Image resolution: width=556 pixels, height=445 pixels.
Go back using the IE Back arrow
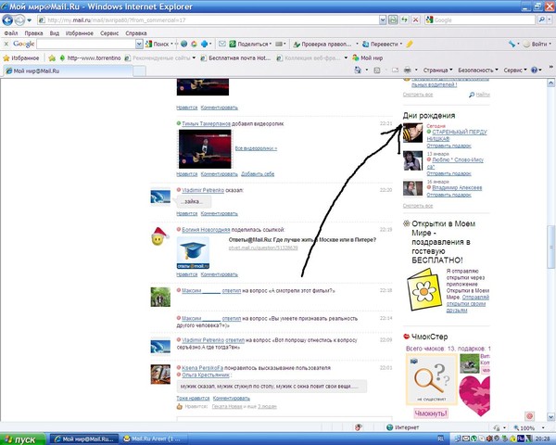tap(7, 20)
